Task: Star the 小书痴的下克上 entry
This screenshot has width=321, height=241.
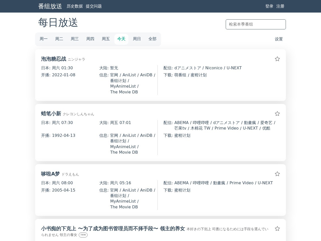Action: coord(277,228)
